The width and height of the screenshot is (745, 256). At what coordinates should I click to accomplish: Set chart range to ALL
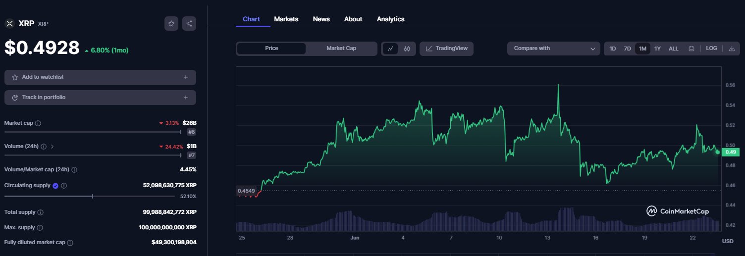pyautogui.click(x=673, y=49)
